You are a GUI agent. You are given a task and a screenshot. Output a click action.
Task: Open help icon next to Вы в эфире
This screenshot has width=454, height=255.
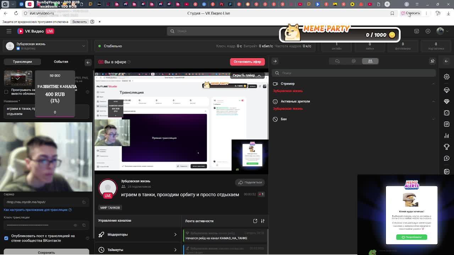[x=129, y=62]
